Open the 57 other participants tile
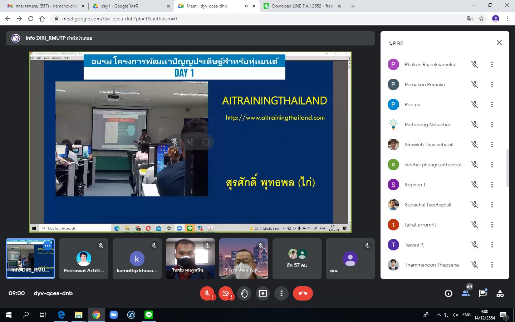This screenshot has height=322, width=515. tap(297, 259)
